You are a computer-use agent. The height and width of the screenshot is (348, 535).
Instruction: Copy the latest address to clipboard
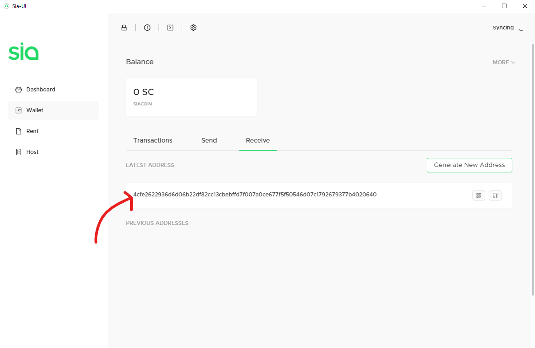tap(495, 195)
